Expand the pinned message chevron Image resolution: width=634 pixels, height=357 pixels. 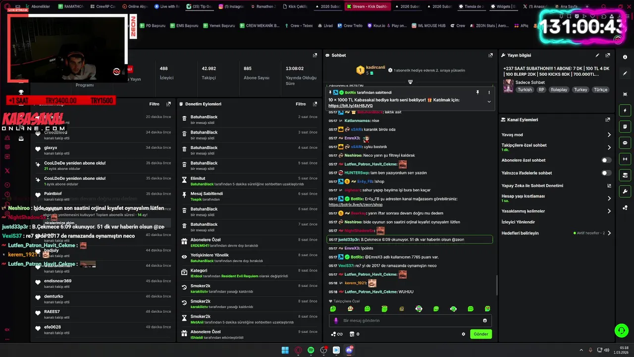tap(489, 102)
